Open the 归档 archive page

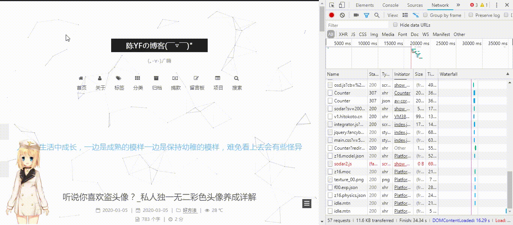coord(157,83)
